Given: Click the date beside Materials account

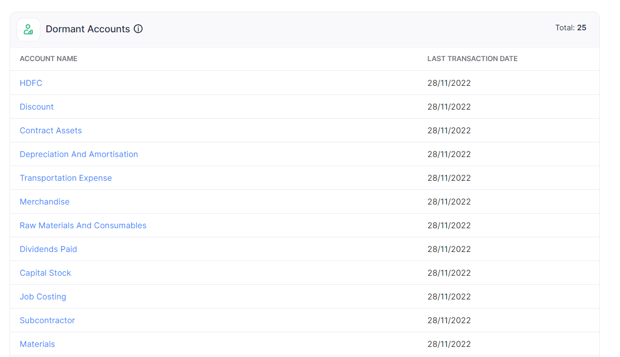Looking at the screenshot, I should click(x=449, y=344).
